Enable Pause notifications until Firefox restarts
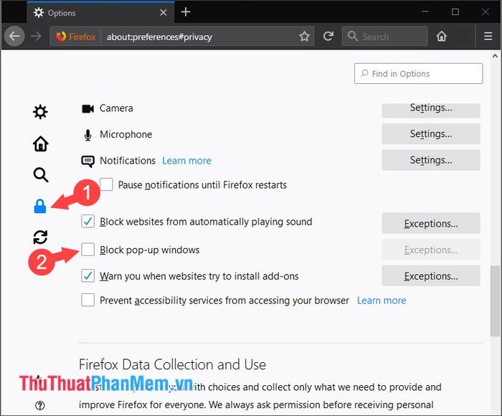Screen dimensions: 502x416 (x=106, y=184)
